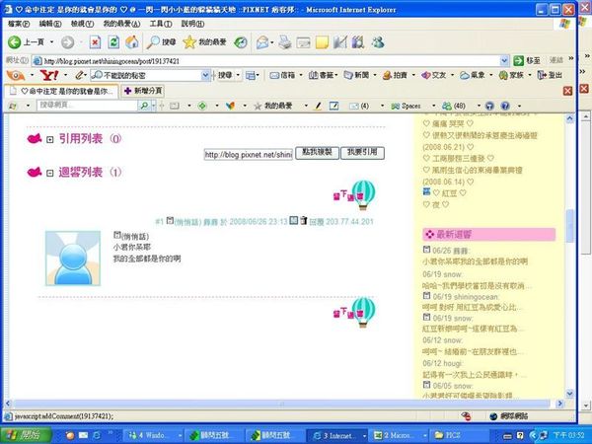This screenshot has height=444, width=592.
Task: Open the 檢視 View menu
Action: click(82, 24)
